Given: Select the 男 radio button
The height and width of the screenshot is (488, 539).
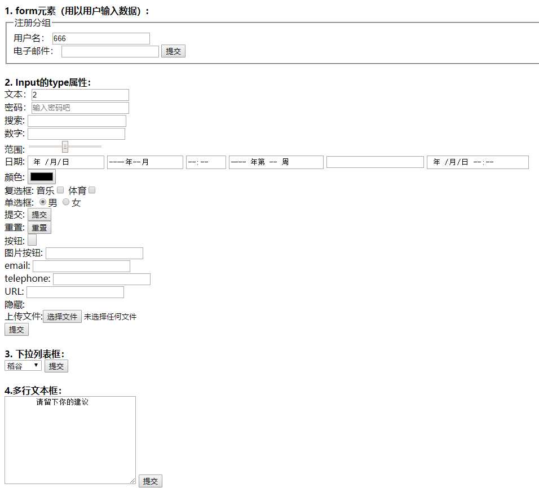Looking at the screenshot, I should coord(43,202).
